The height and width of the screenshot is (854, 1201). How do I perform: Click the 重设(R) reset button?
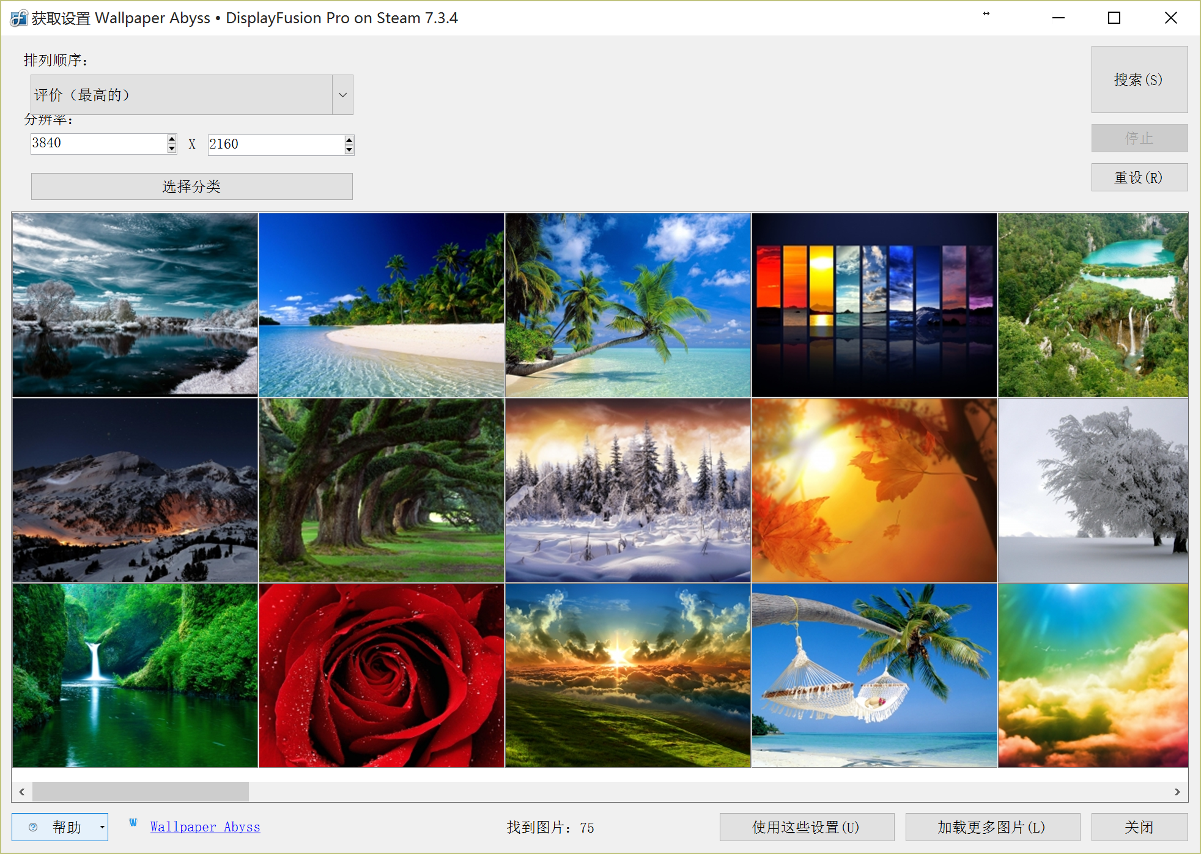point(1139,177)
